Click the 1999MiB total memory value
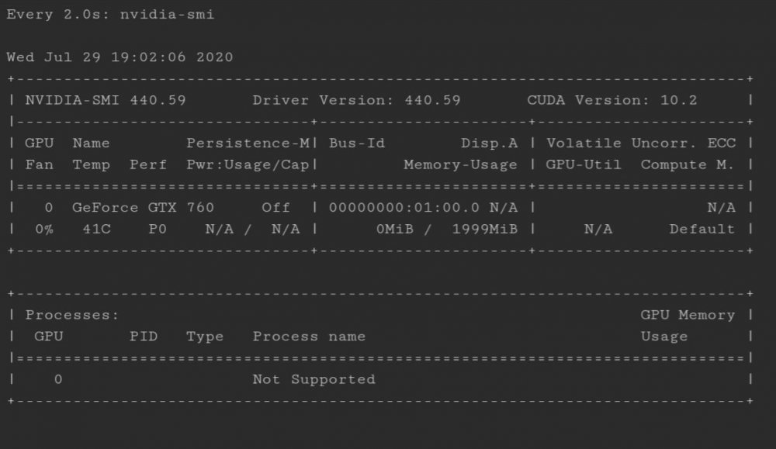The height and width of the screenshot is (449, 776). pyautogui.click(x=484, y=230)
